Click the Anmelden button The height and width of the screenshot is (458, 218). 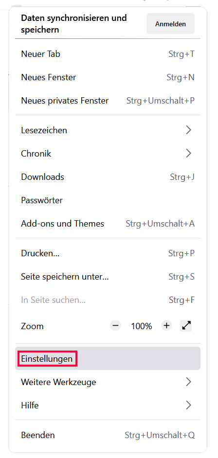coord(170,24)
